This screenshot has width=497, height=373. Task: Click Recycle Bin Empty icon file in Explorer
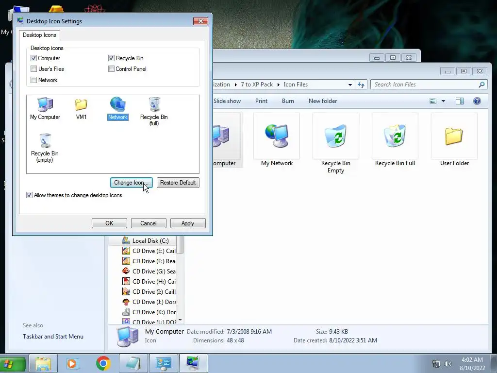[336, 143]
